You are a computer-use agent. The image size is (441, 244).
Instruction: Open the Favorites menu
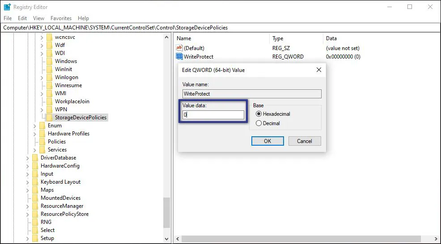pos(61,18)
